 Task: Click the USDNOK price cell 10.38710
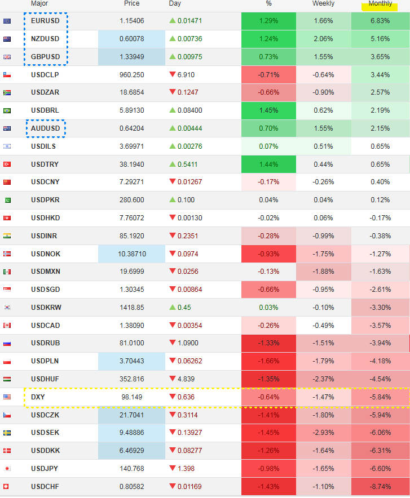click(x=132, y=254)
